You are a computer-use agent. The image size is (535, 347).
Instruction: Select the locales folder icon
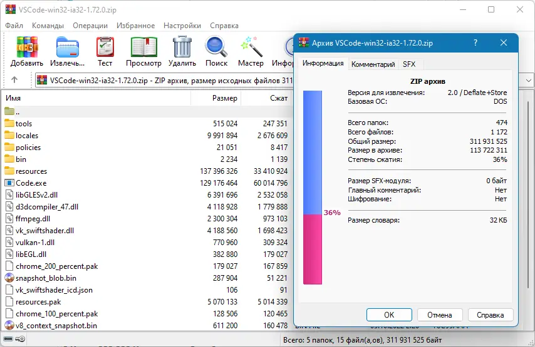[9, 135]
